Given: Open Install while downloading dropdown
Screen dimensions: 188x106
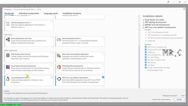Looking at the screenshot, I should pyautogui.click(x=162, y=100).
